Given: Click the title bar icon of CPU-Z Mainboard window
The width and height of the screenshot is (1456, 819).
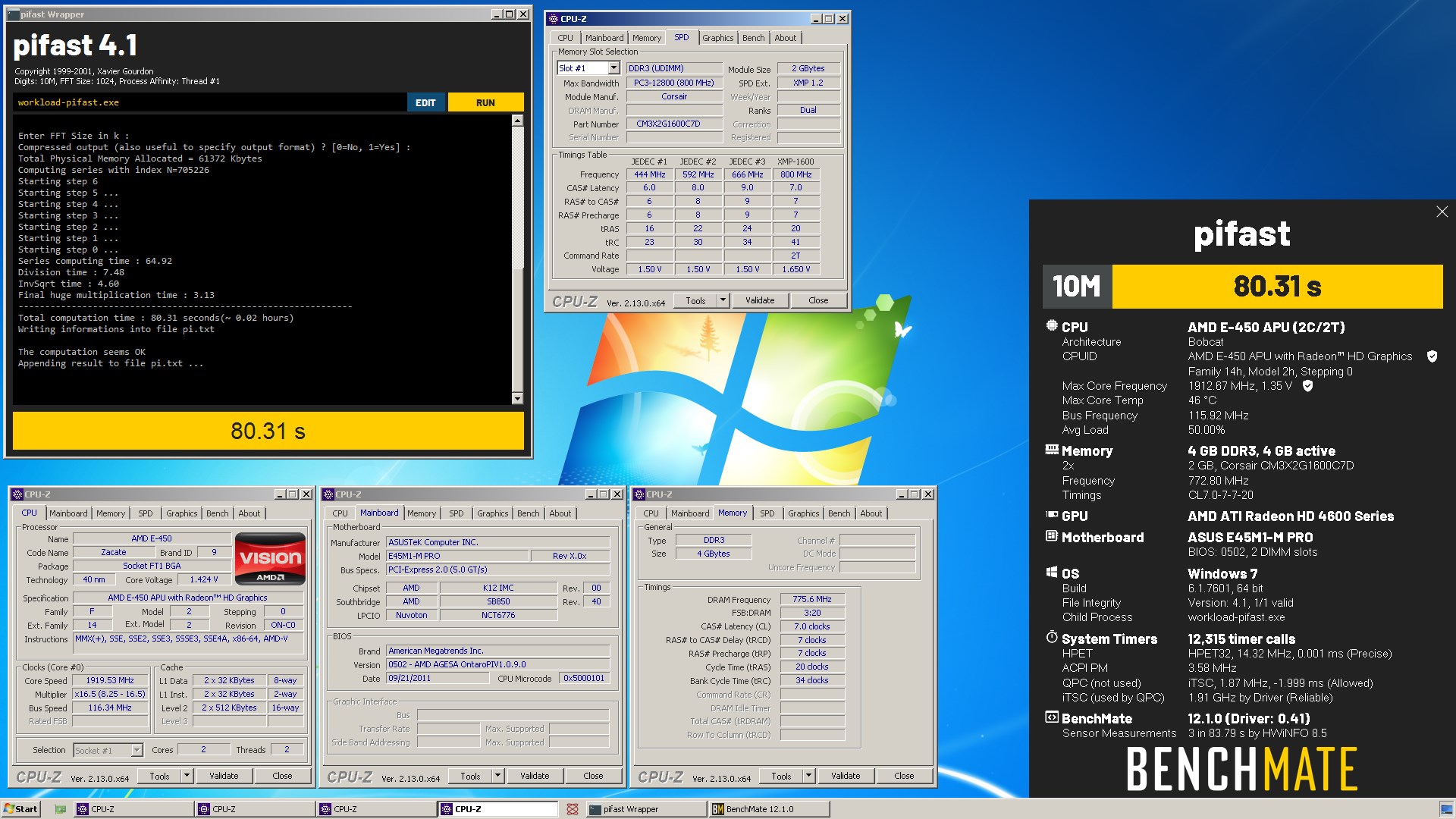Looking at the screenshot, I should (328, 494).
